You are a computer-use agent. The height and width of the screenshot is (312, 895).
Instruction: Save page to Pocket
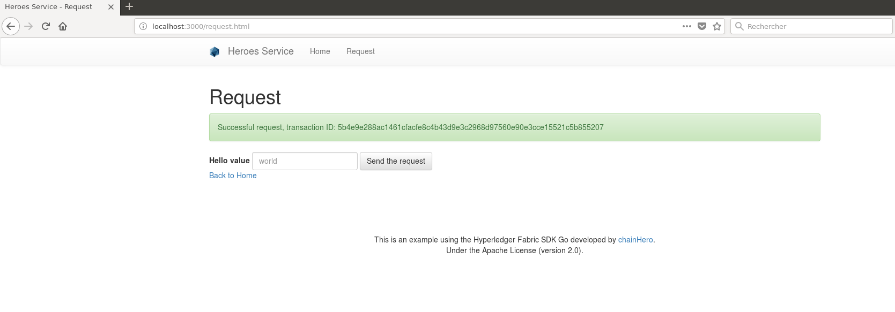702,26
